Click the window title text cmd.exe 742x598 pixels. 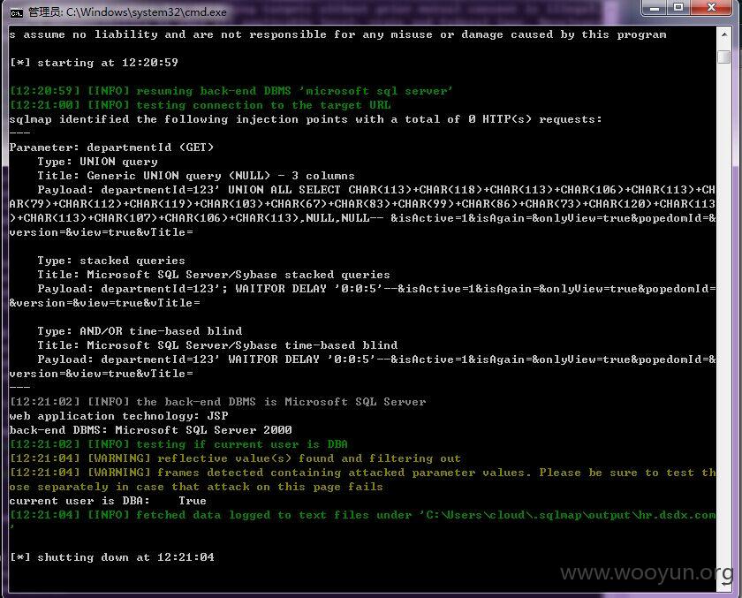[x=128, y=12]
